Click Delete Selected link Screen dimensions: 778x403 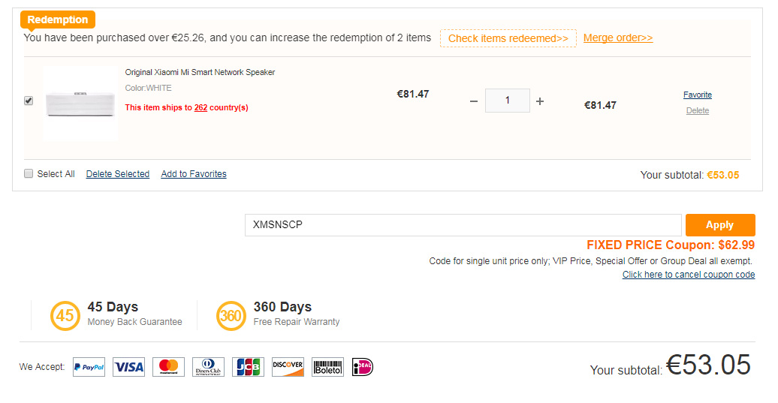click(x=118, y=174)
